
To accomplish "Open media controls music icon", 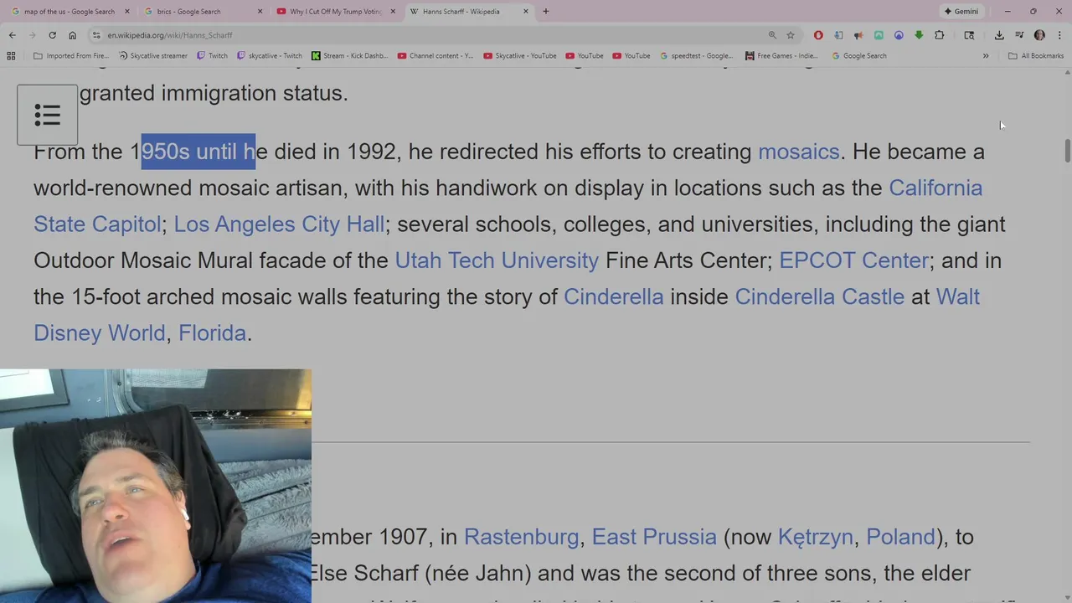I will [1019, 35].
